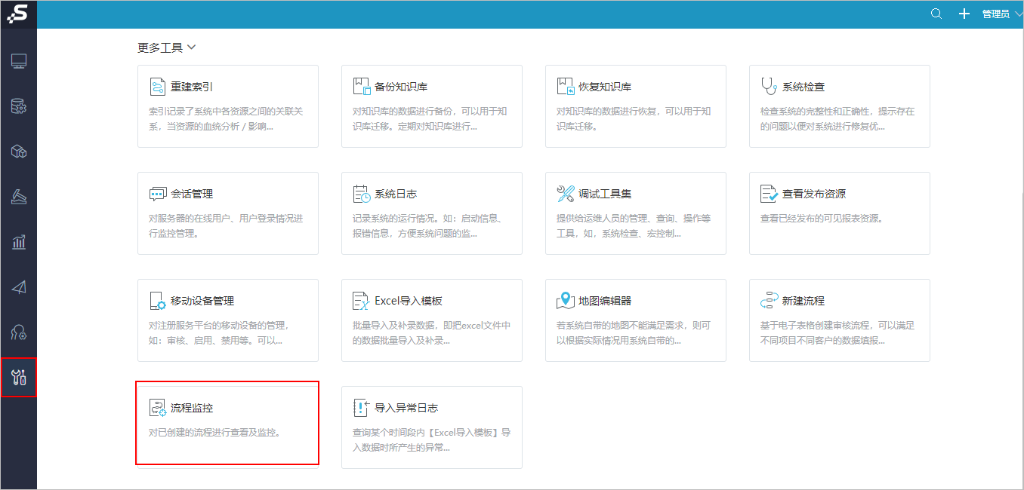The width and height of the screenshot is (1024, 490).
Task: Click description starting '查询某个时间段内'
Action: pos(432,440)
